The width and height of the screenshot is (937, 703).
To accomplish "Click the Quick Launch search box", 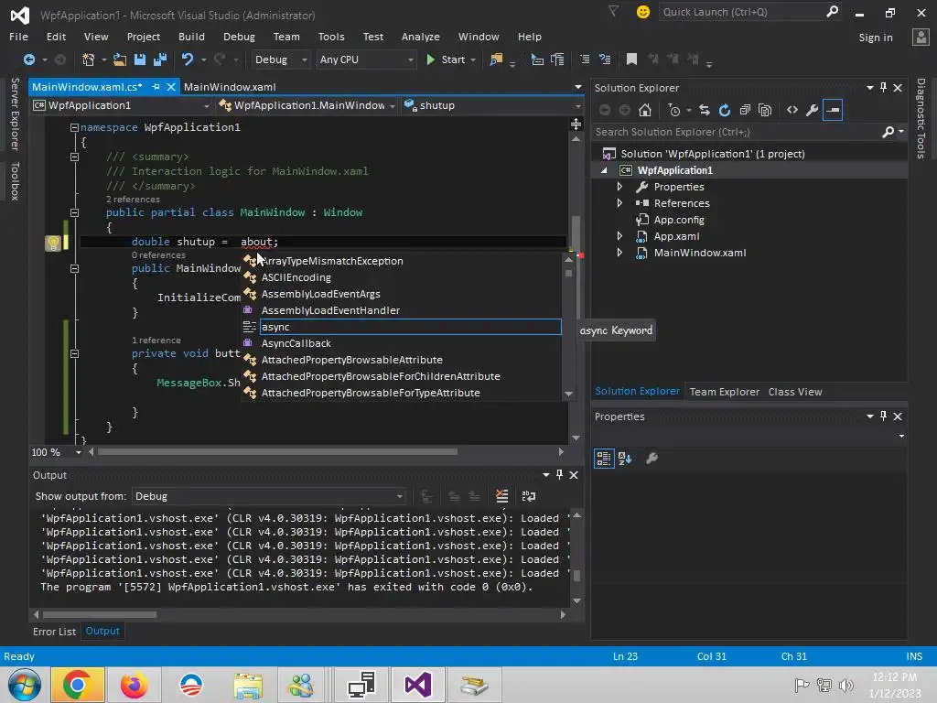I will (x=749, y=12).
